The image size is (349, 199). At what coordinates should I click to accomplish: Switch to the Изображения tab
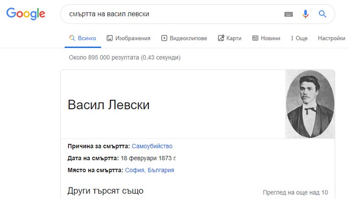(128, 38)
